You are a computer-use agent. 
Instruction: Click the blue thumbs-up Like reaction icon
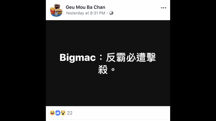[58, 113]
